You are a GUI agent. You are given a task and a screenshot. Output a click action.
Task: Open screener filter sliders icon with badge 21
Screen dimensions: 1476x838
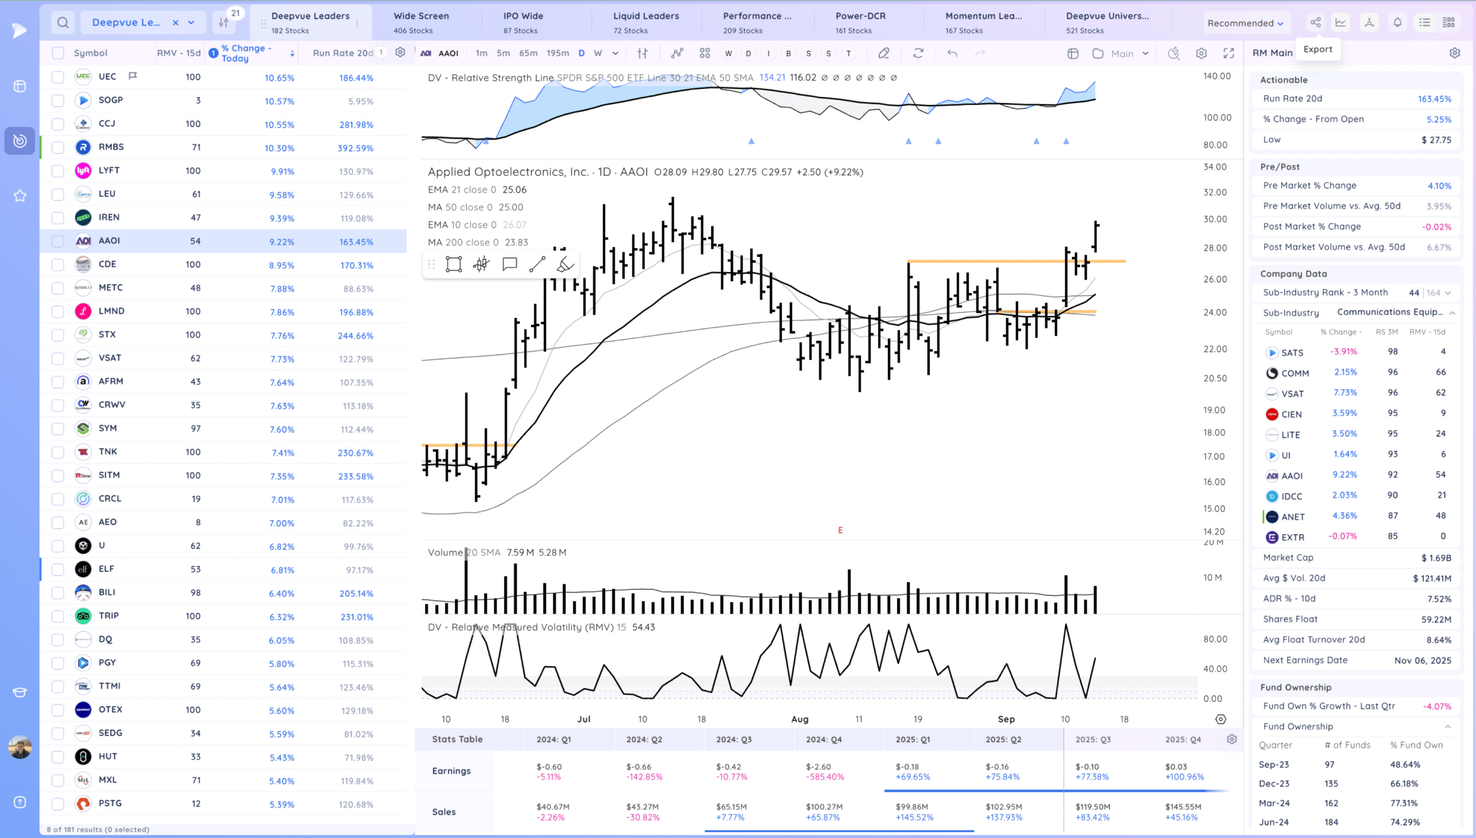click(224, 22)
